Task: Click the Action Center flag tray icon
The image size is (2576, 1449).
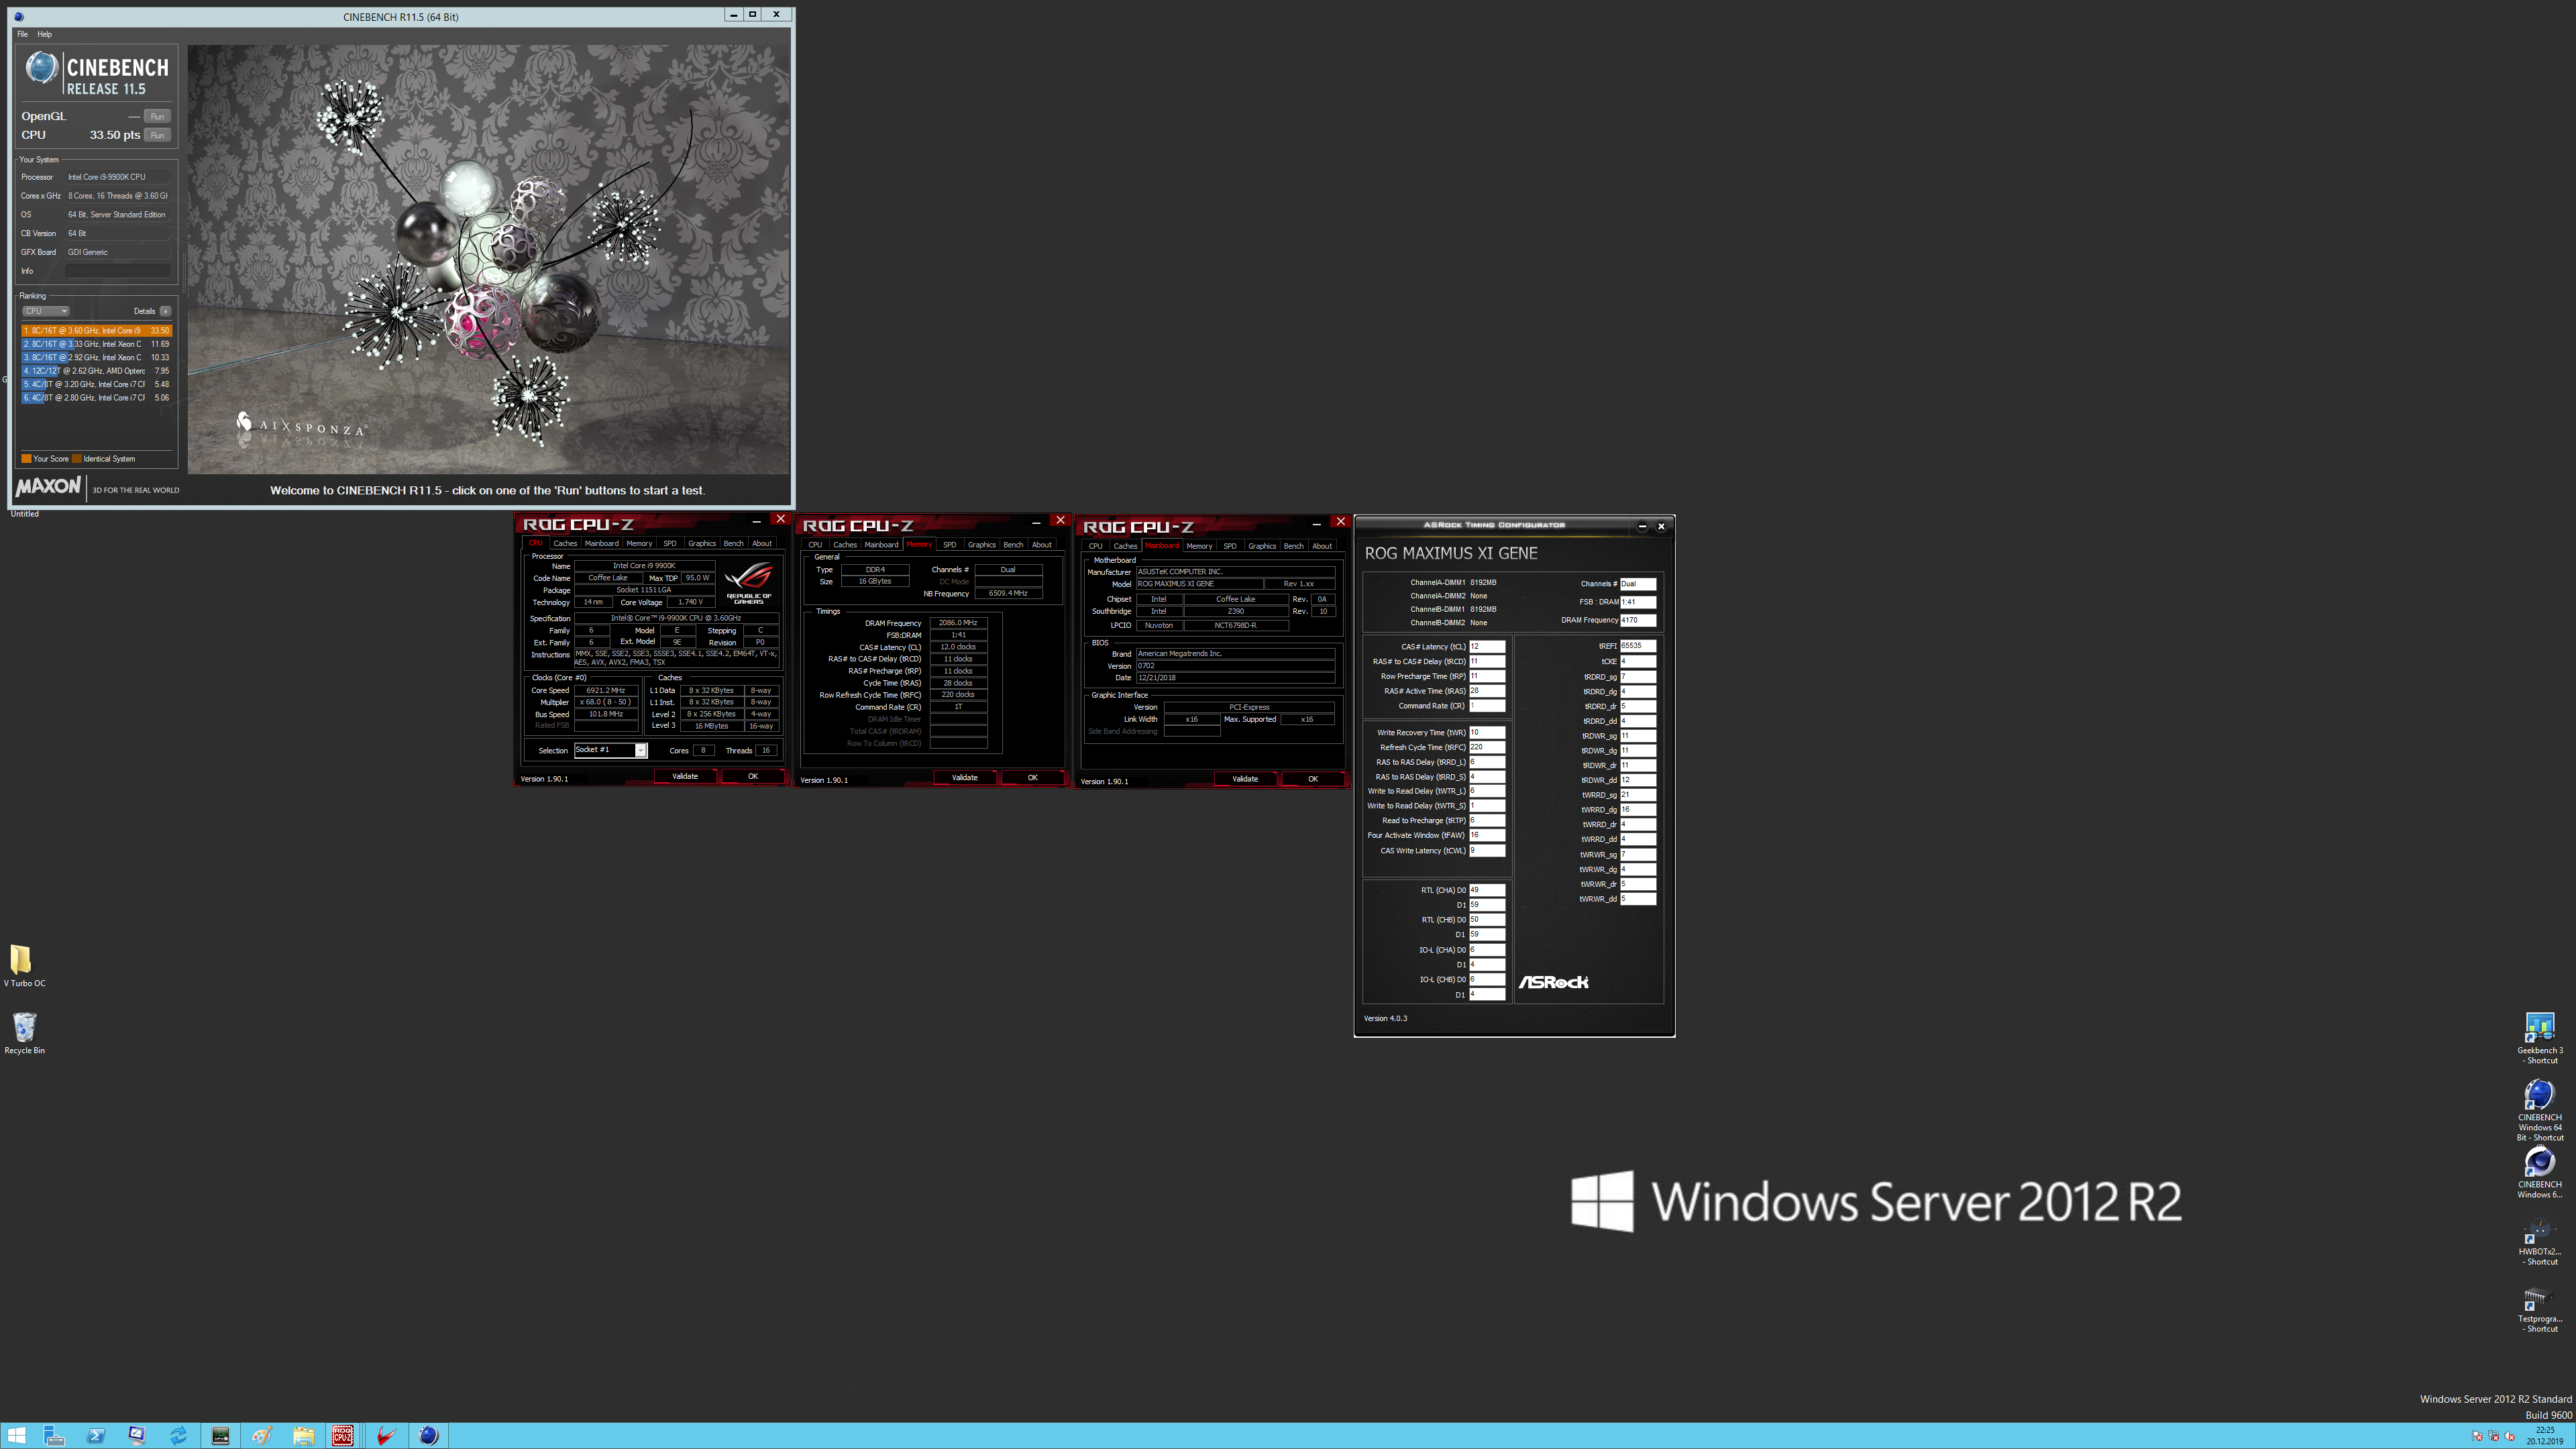Action: pyautogui.click(x=2477, y=1436)
